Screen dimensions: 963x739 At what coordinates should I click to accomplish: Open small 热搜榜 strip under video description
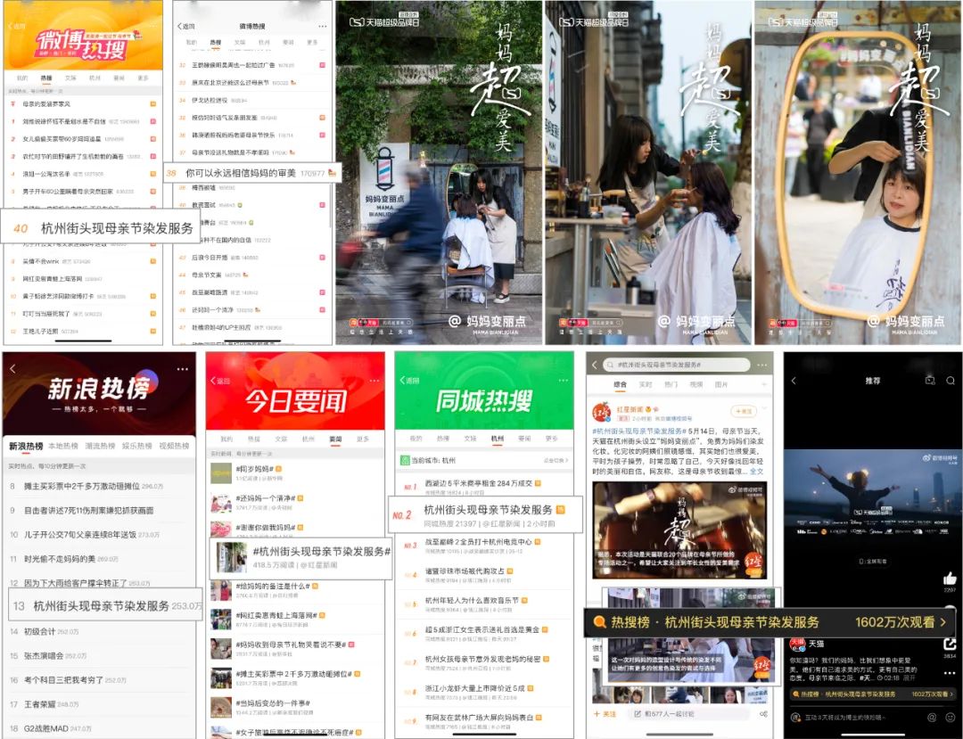[x=873, y=694]
